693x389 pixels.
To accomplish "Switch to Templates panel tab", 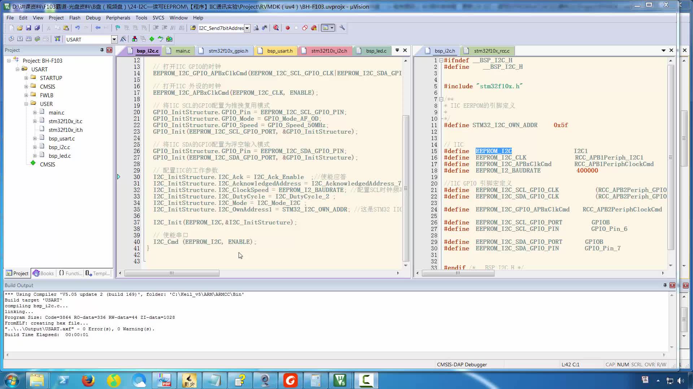I will click(97, 273).
